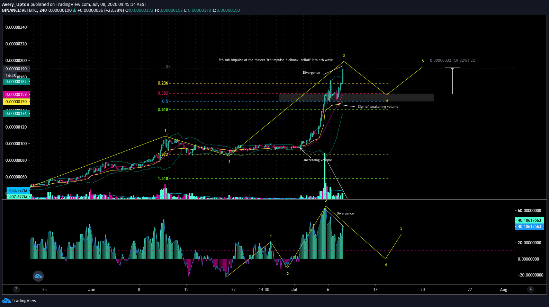Select the 0.00000150 yellow price label
549x307 pixels.
pos(16,102)
